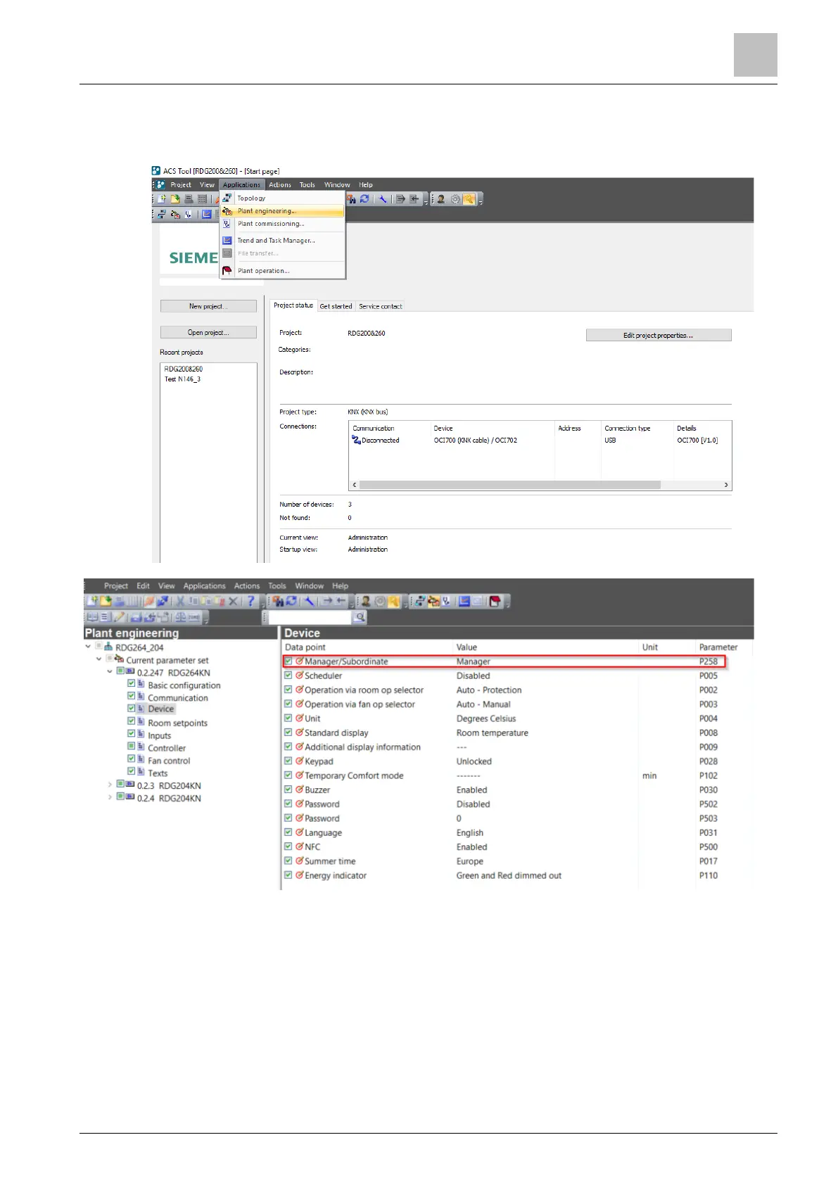This screenshot has height=1185, width=838.
Task: Click the Open project... button
Action: coord(208,332)
